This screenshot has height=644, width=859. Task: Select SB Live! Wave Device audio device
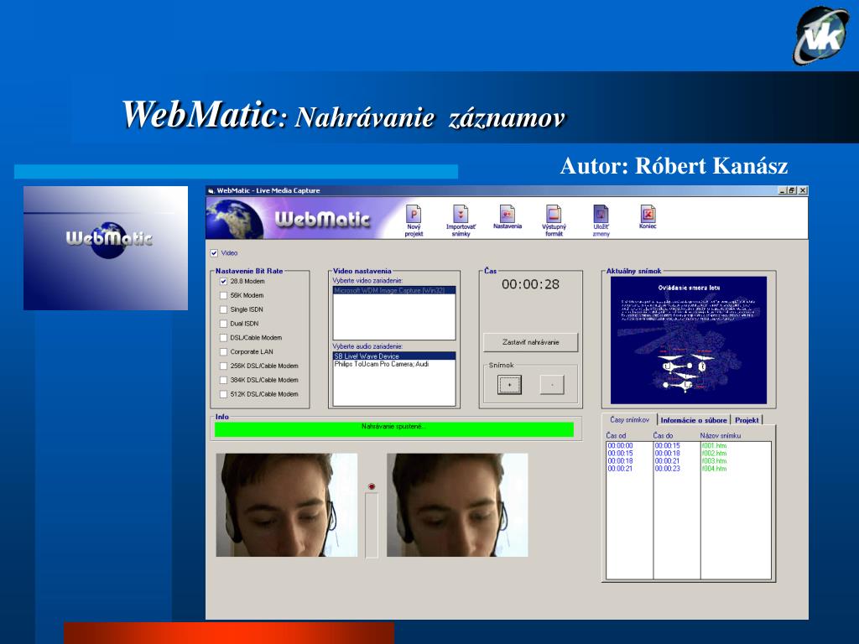[394, 356]
